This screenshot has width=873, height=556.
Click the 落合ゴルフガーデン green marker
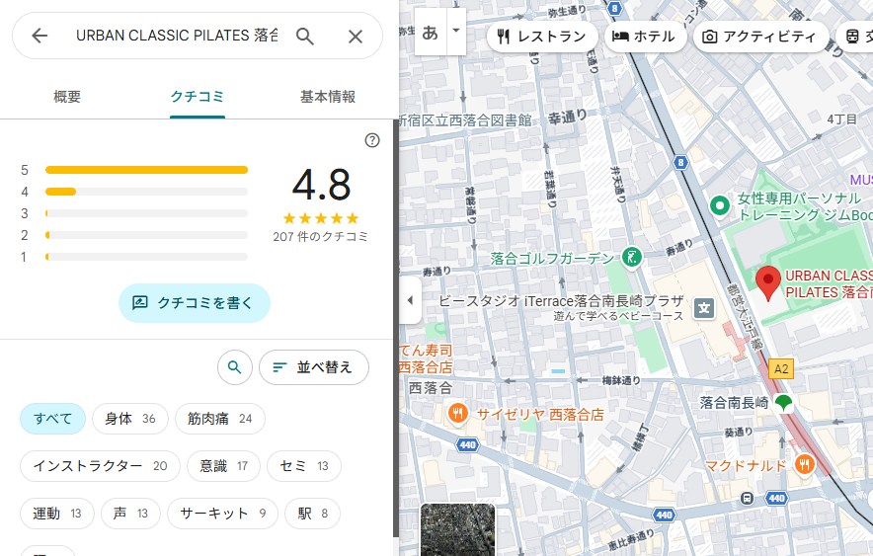click(x=632, y=259)
